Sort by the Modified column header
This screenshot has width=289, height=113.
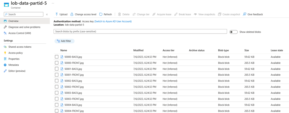coord(138,50)
